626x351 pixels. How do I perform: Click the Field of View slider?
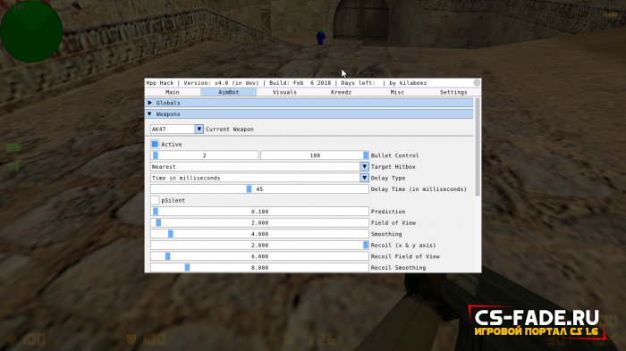[x=259, y=222]
